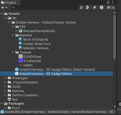Collapse Simple Harness - Kobold Delphy Variant folder
Image resolution: width=121 pixels, height=115 pixels.
(x=9, y=22)
